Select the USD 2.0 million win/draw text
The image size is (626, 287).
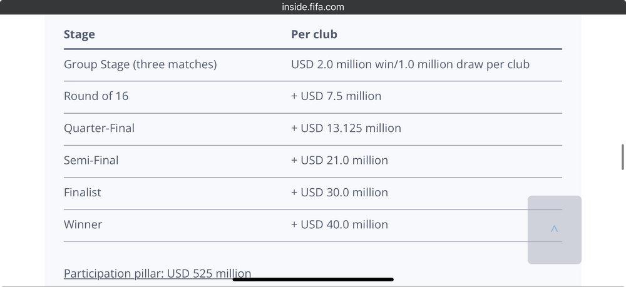[410, 64]
